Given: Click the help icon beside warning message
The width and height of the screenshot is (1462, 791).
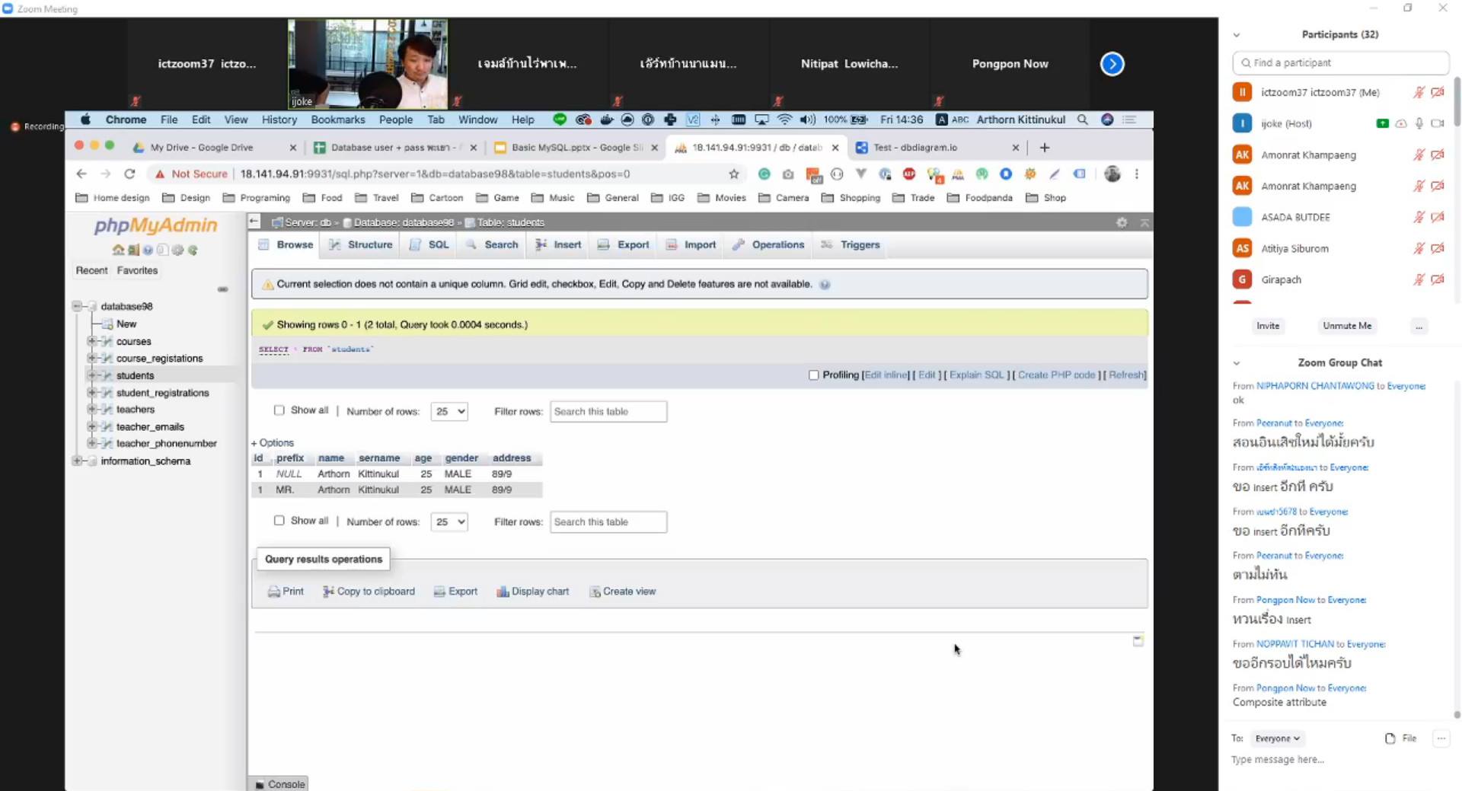Looking at the screenshot, I should click(825, 285).
